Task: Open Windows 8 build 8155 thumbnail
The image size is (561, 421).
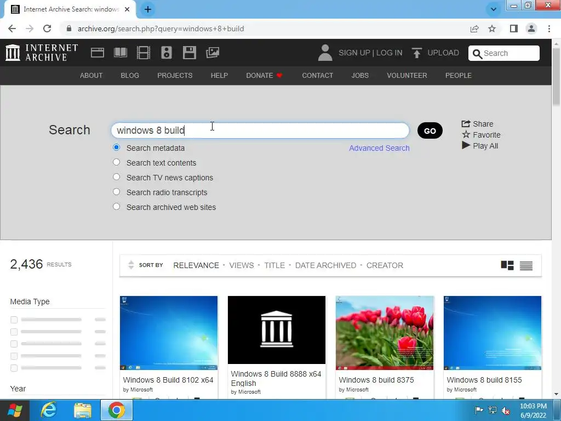Action: [493, 333]
